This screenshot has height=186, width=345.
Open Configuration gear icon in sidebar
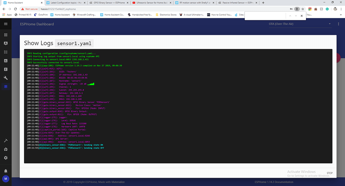(x=6, y=158)
